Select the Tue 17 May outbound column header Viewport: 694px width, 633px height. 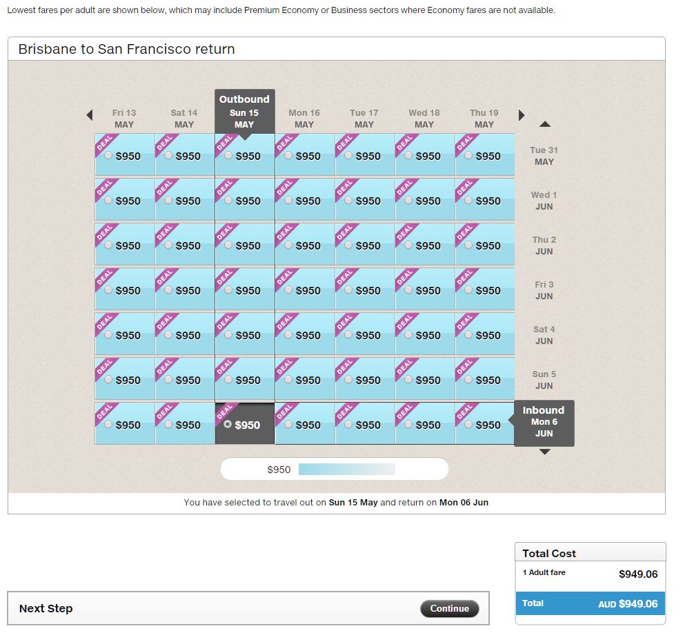(364, 119)
